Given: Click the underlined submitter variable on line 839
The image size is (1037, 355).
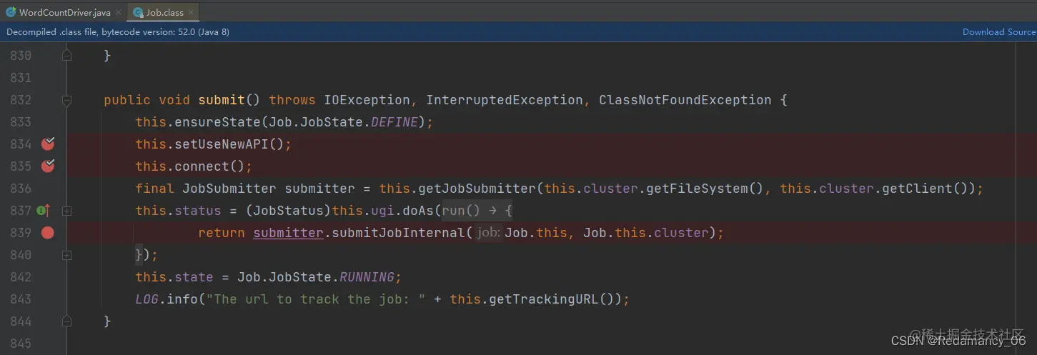Looking at the screenshot, I should pyautogui.click(x=288, y=233).
